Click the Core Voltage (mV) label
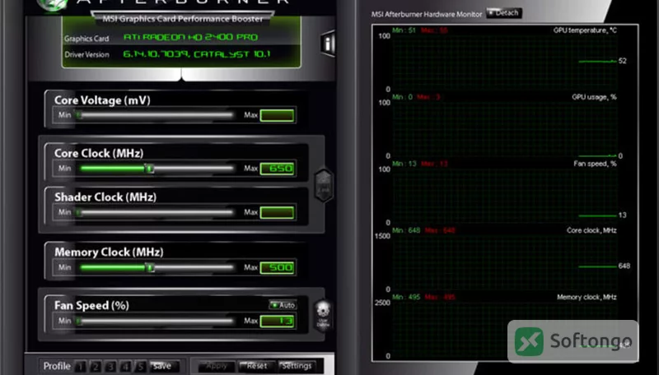Viewport: 659px width, 375px height. click(102, 100)
